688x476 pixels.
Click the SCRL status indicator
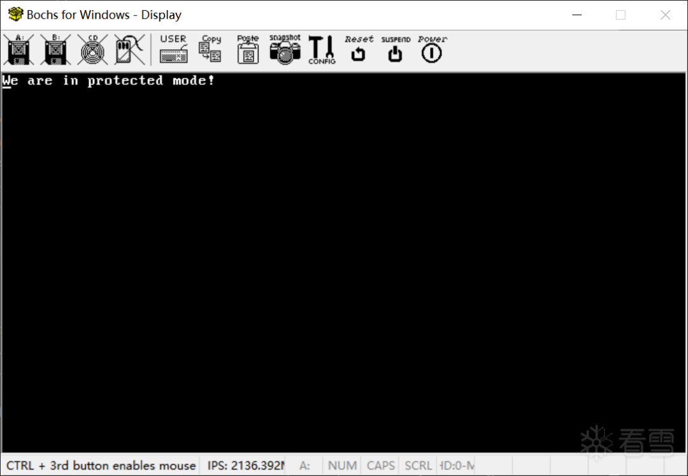[x=418, y=465]
